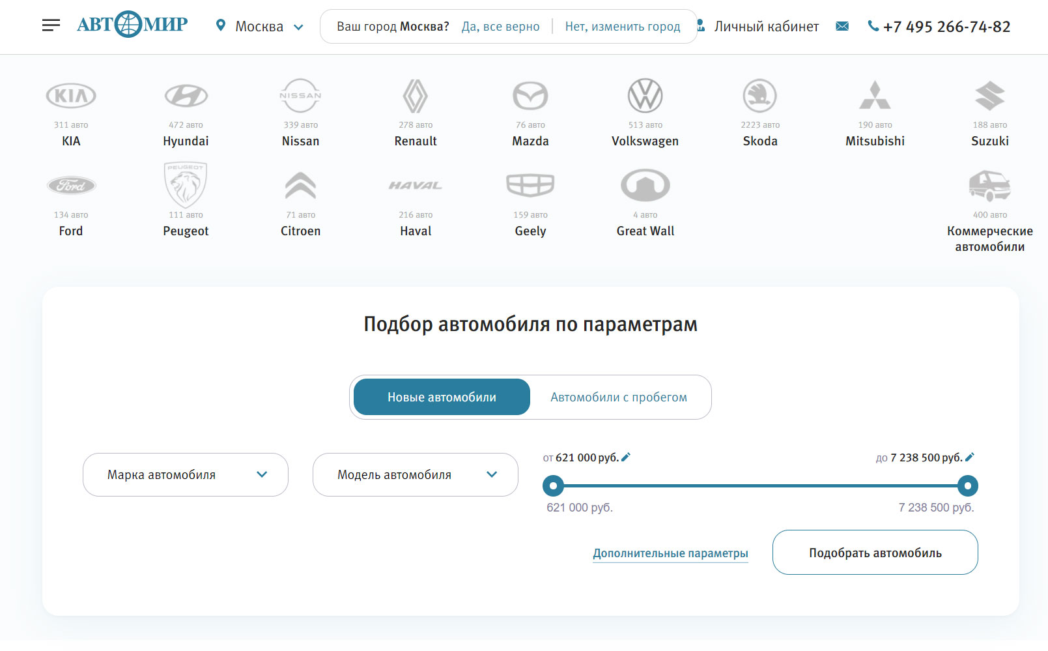Open 'Марка автомобиля' dropdown

coord(186,474)
